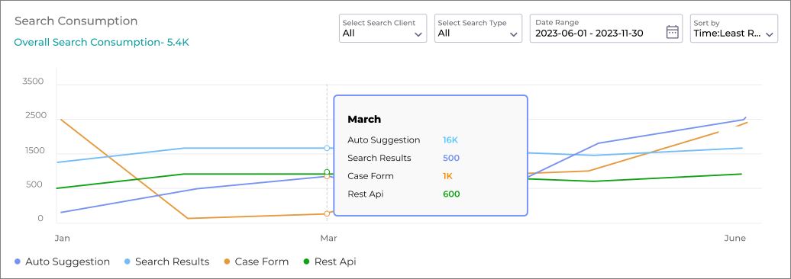The image size is (791, 279).
Task: Expand Select Search Type dropdown
Action: click(x=478, y=28)
